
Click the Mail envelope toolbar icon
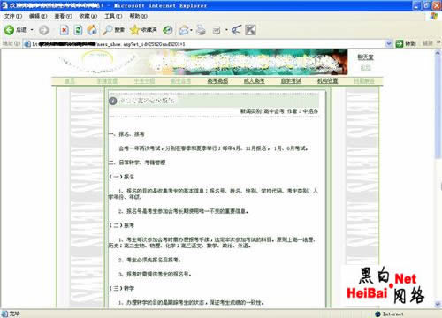coord(184,30)
